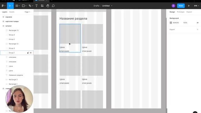Select the карточка товара frame layer
This screenshot has height=113, width=201.
(17, 21)
